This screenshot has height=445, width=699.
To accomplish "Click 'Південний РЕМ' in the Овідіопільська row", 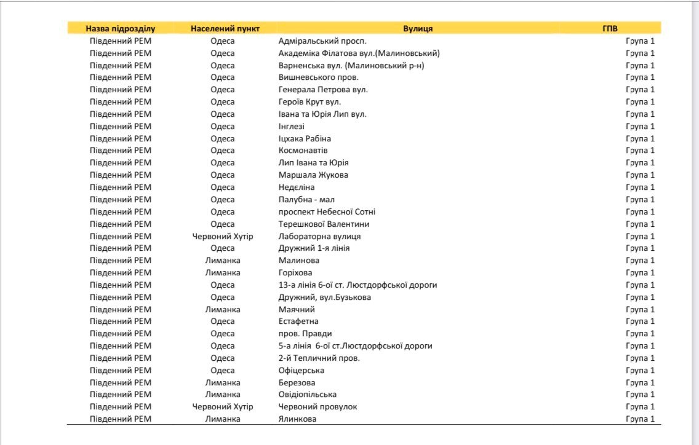I will [121, 394].
